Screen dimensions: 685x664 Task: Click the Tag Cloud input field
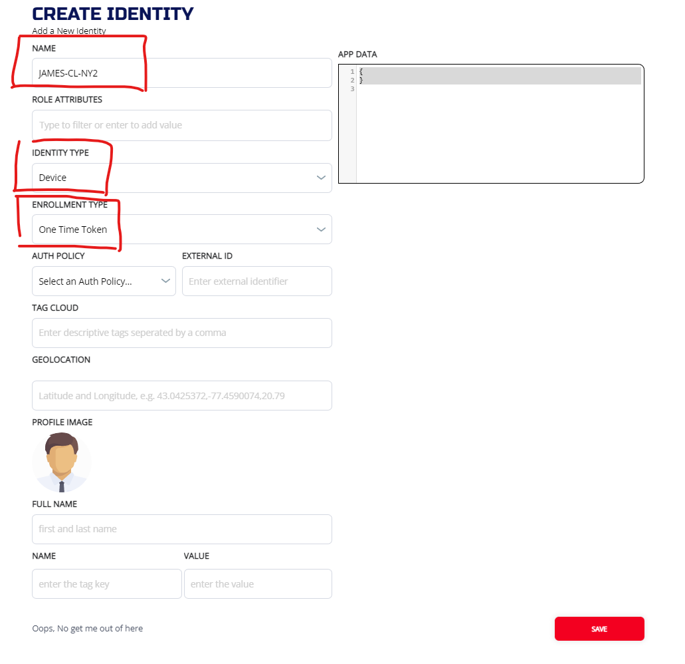tap(181, 333)
